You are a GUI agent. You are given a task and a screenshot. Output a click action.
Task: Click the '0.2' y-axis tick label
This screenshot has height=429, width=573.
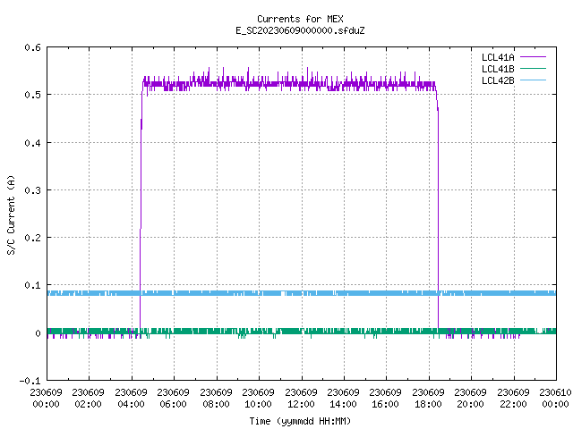tap(32, 238)
